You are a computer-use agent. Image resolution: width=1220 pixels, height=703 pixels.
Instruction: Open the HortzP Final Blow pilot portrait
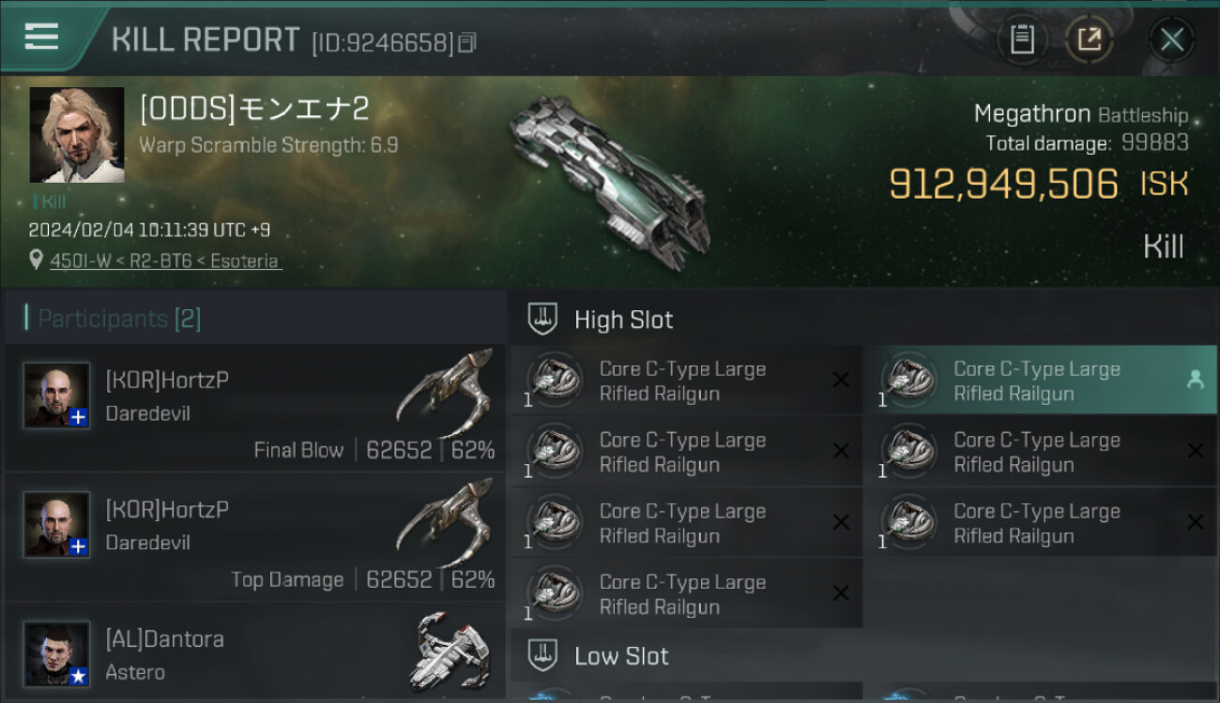click(57, 395)
